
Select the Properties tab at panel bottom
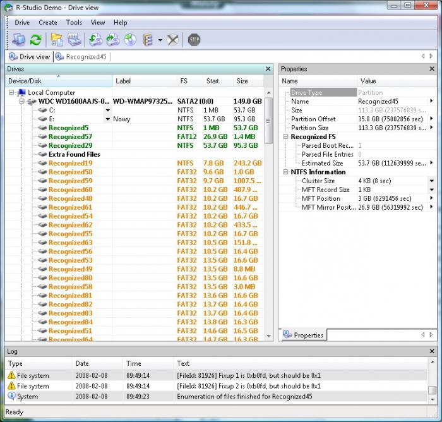303,335
